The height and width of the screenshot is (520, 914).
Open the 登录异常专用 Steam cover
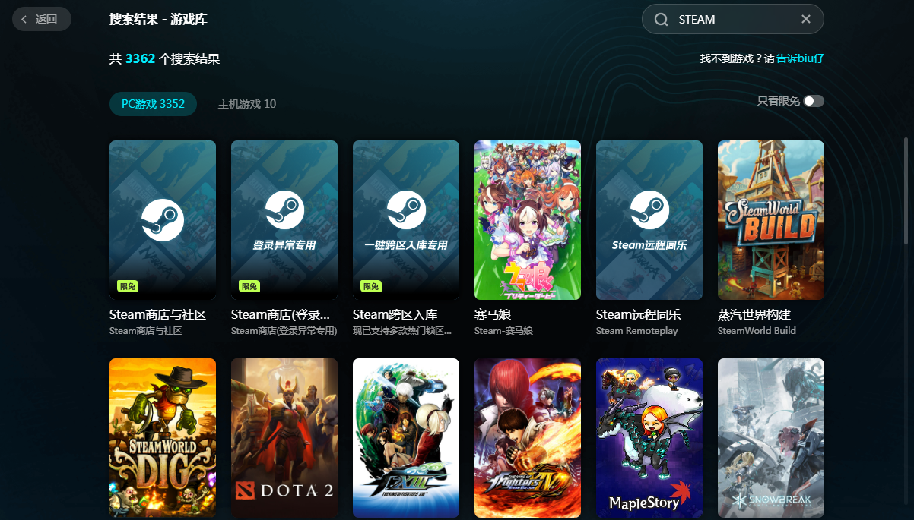click(x=284, y=220)
